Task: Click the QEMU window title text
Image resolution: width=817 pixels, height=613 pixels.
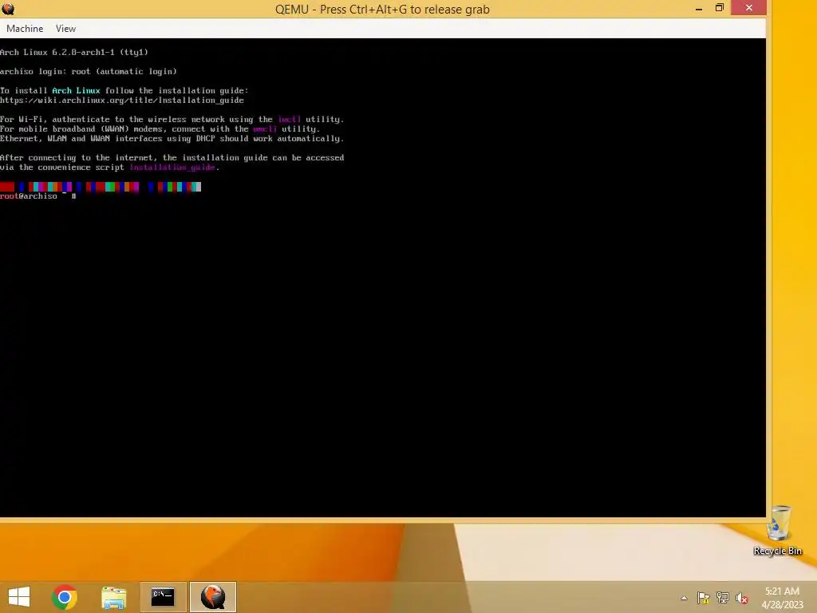Action: (382, 10)
